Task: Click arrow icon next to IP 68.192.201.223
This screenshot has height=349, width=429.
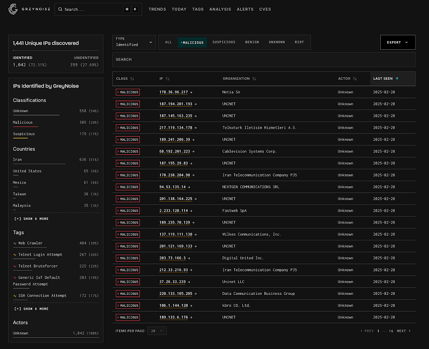Action: tap(193, 152)
